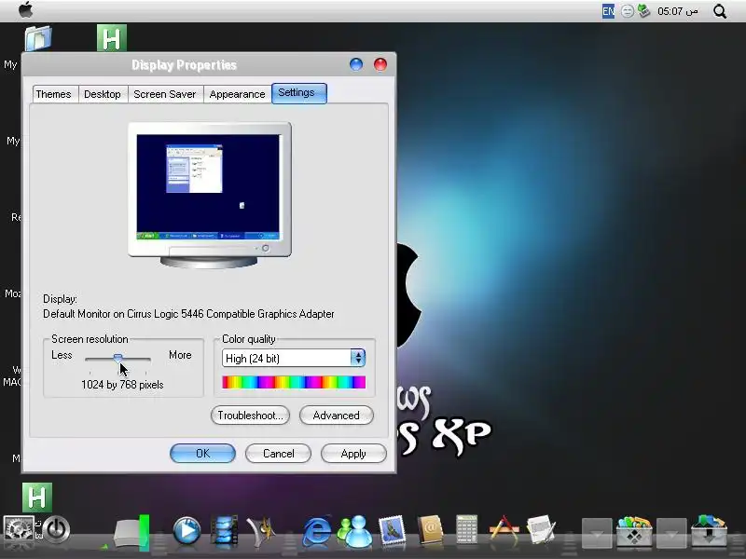This screenshot has height=559, width=746.
Task: Open the green H icon at top of desktop
Action: [x=112, y=37]
